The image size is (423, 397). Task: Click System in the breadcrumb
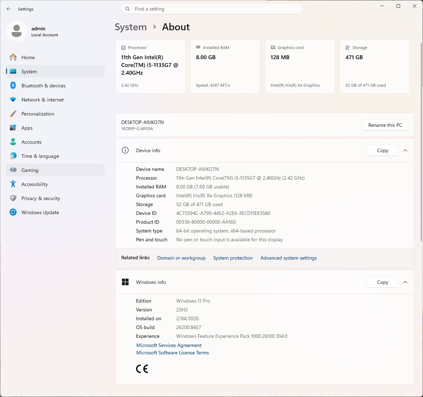130,27
